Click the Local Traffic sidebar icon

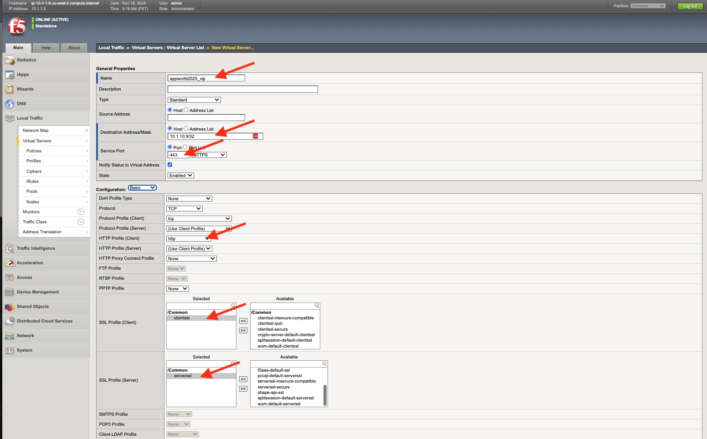tap(10, 118)
